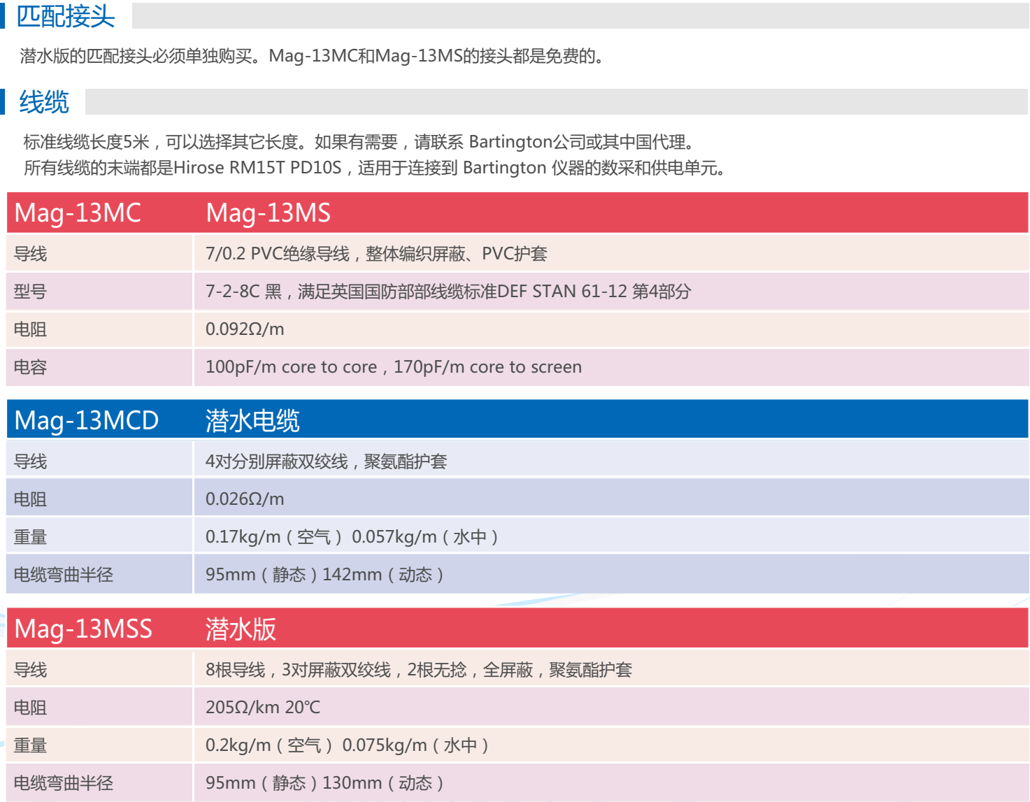The width and height of the screenshot is (1030, 802).
Task: Click the line mentioning Hirose RM15T PD10S
Action: pyautogui.click(x=376, y=168)
